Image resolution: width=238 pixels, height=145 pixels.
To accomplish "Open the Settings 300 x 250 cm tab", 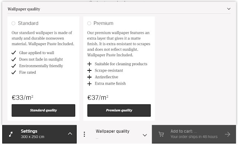I will coord(39,134).
